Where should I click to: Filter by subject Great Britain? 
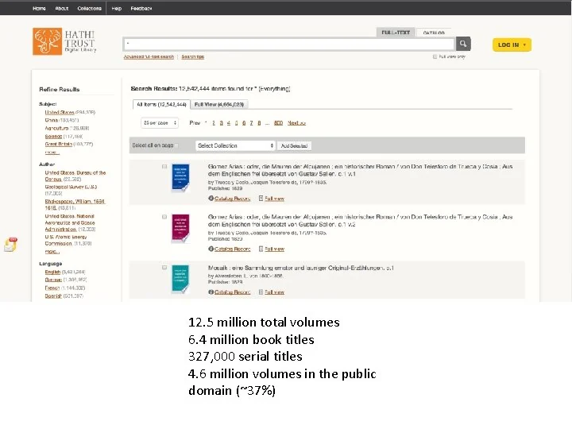[x=58, y=144]
